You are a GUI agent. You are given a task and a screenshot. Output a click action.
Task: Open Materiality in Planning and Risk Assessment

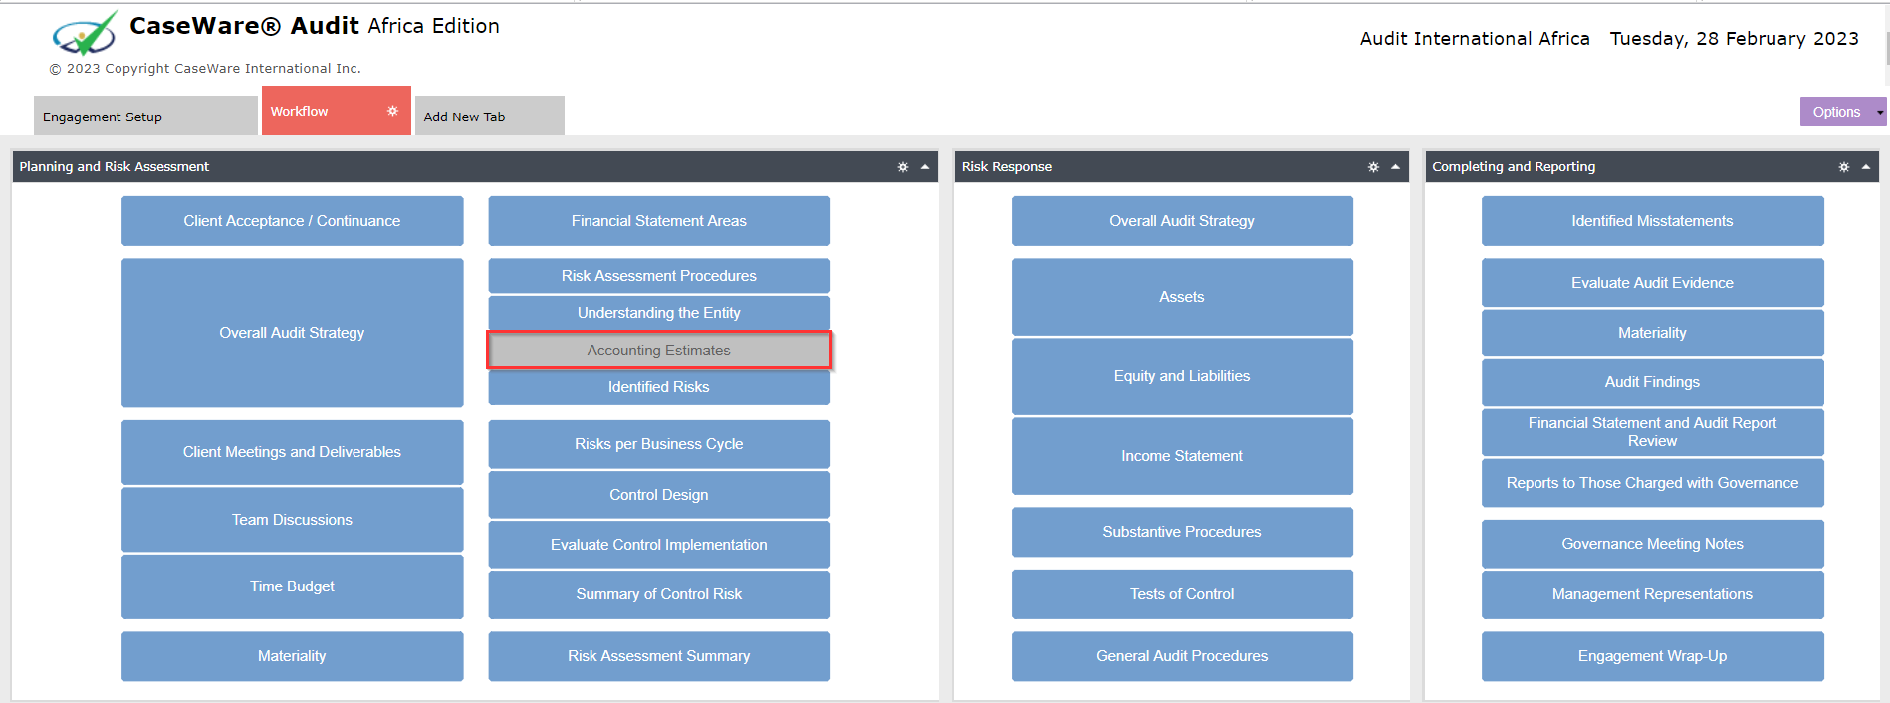coord(293,656)
